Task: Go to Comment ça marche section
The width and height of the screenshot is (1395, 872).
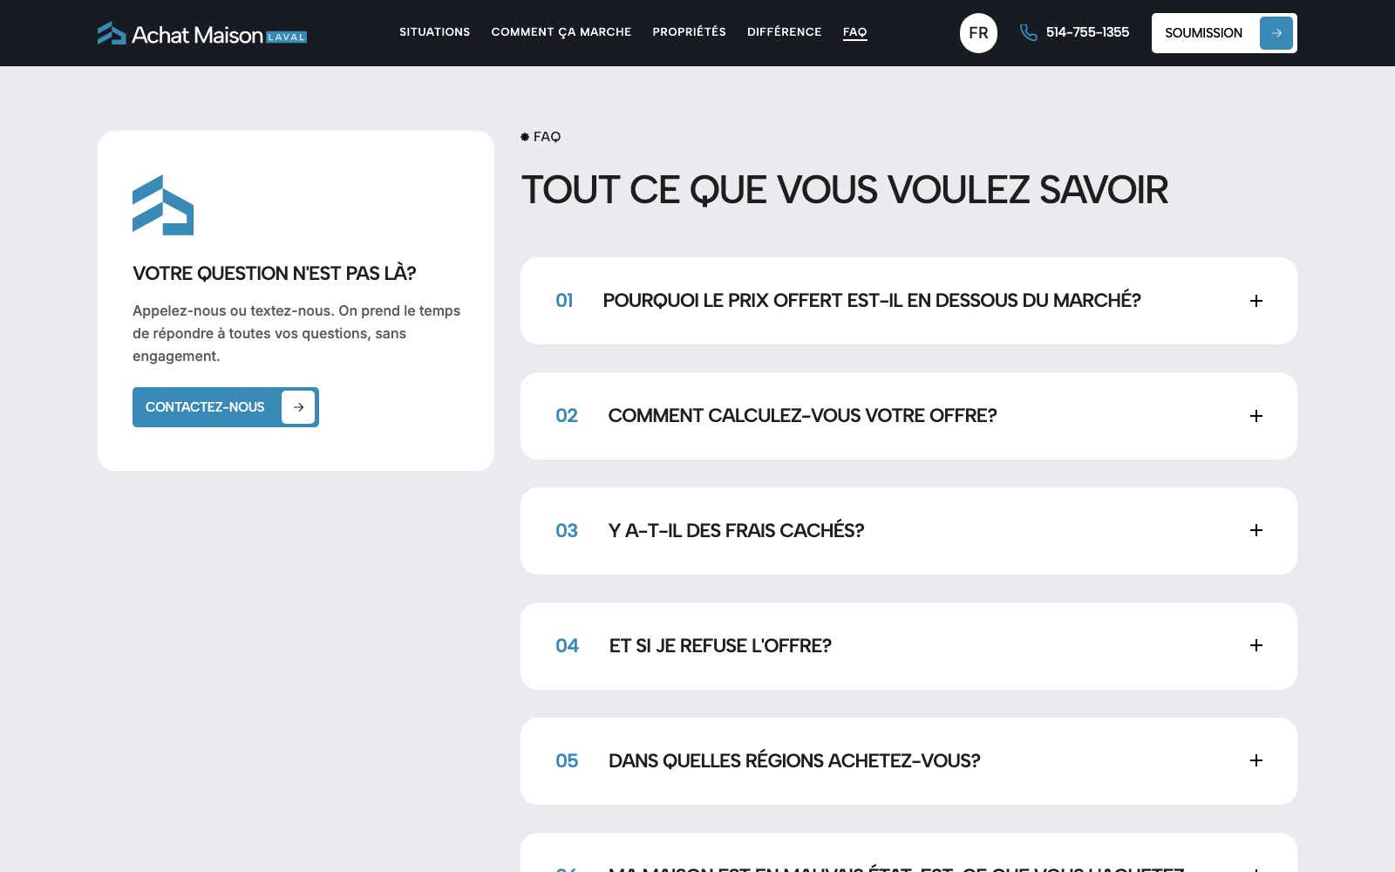Action: [x=561, y=32]
